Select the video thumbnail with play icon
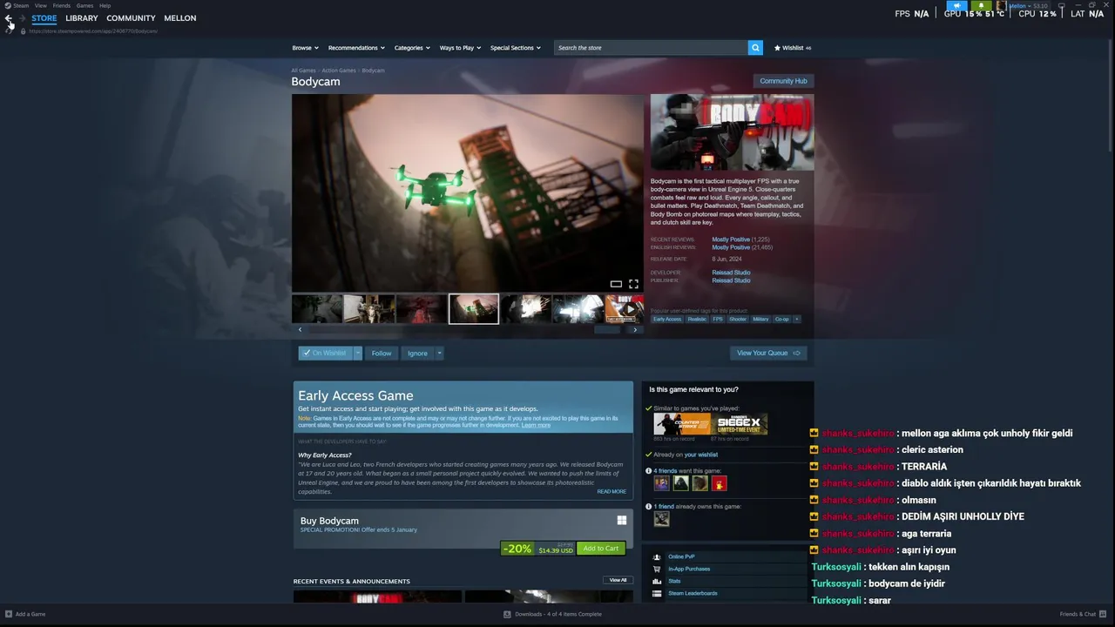This screenshot has width=1115, height=627. [x=625, y=308]
